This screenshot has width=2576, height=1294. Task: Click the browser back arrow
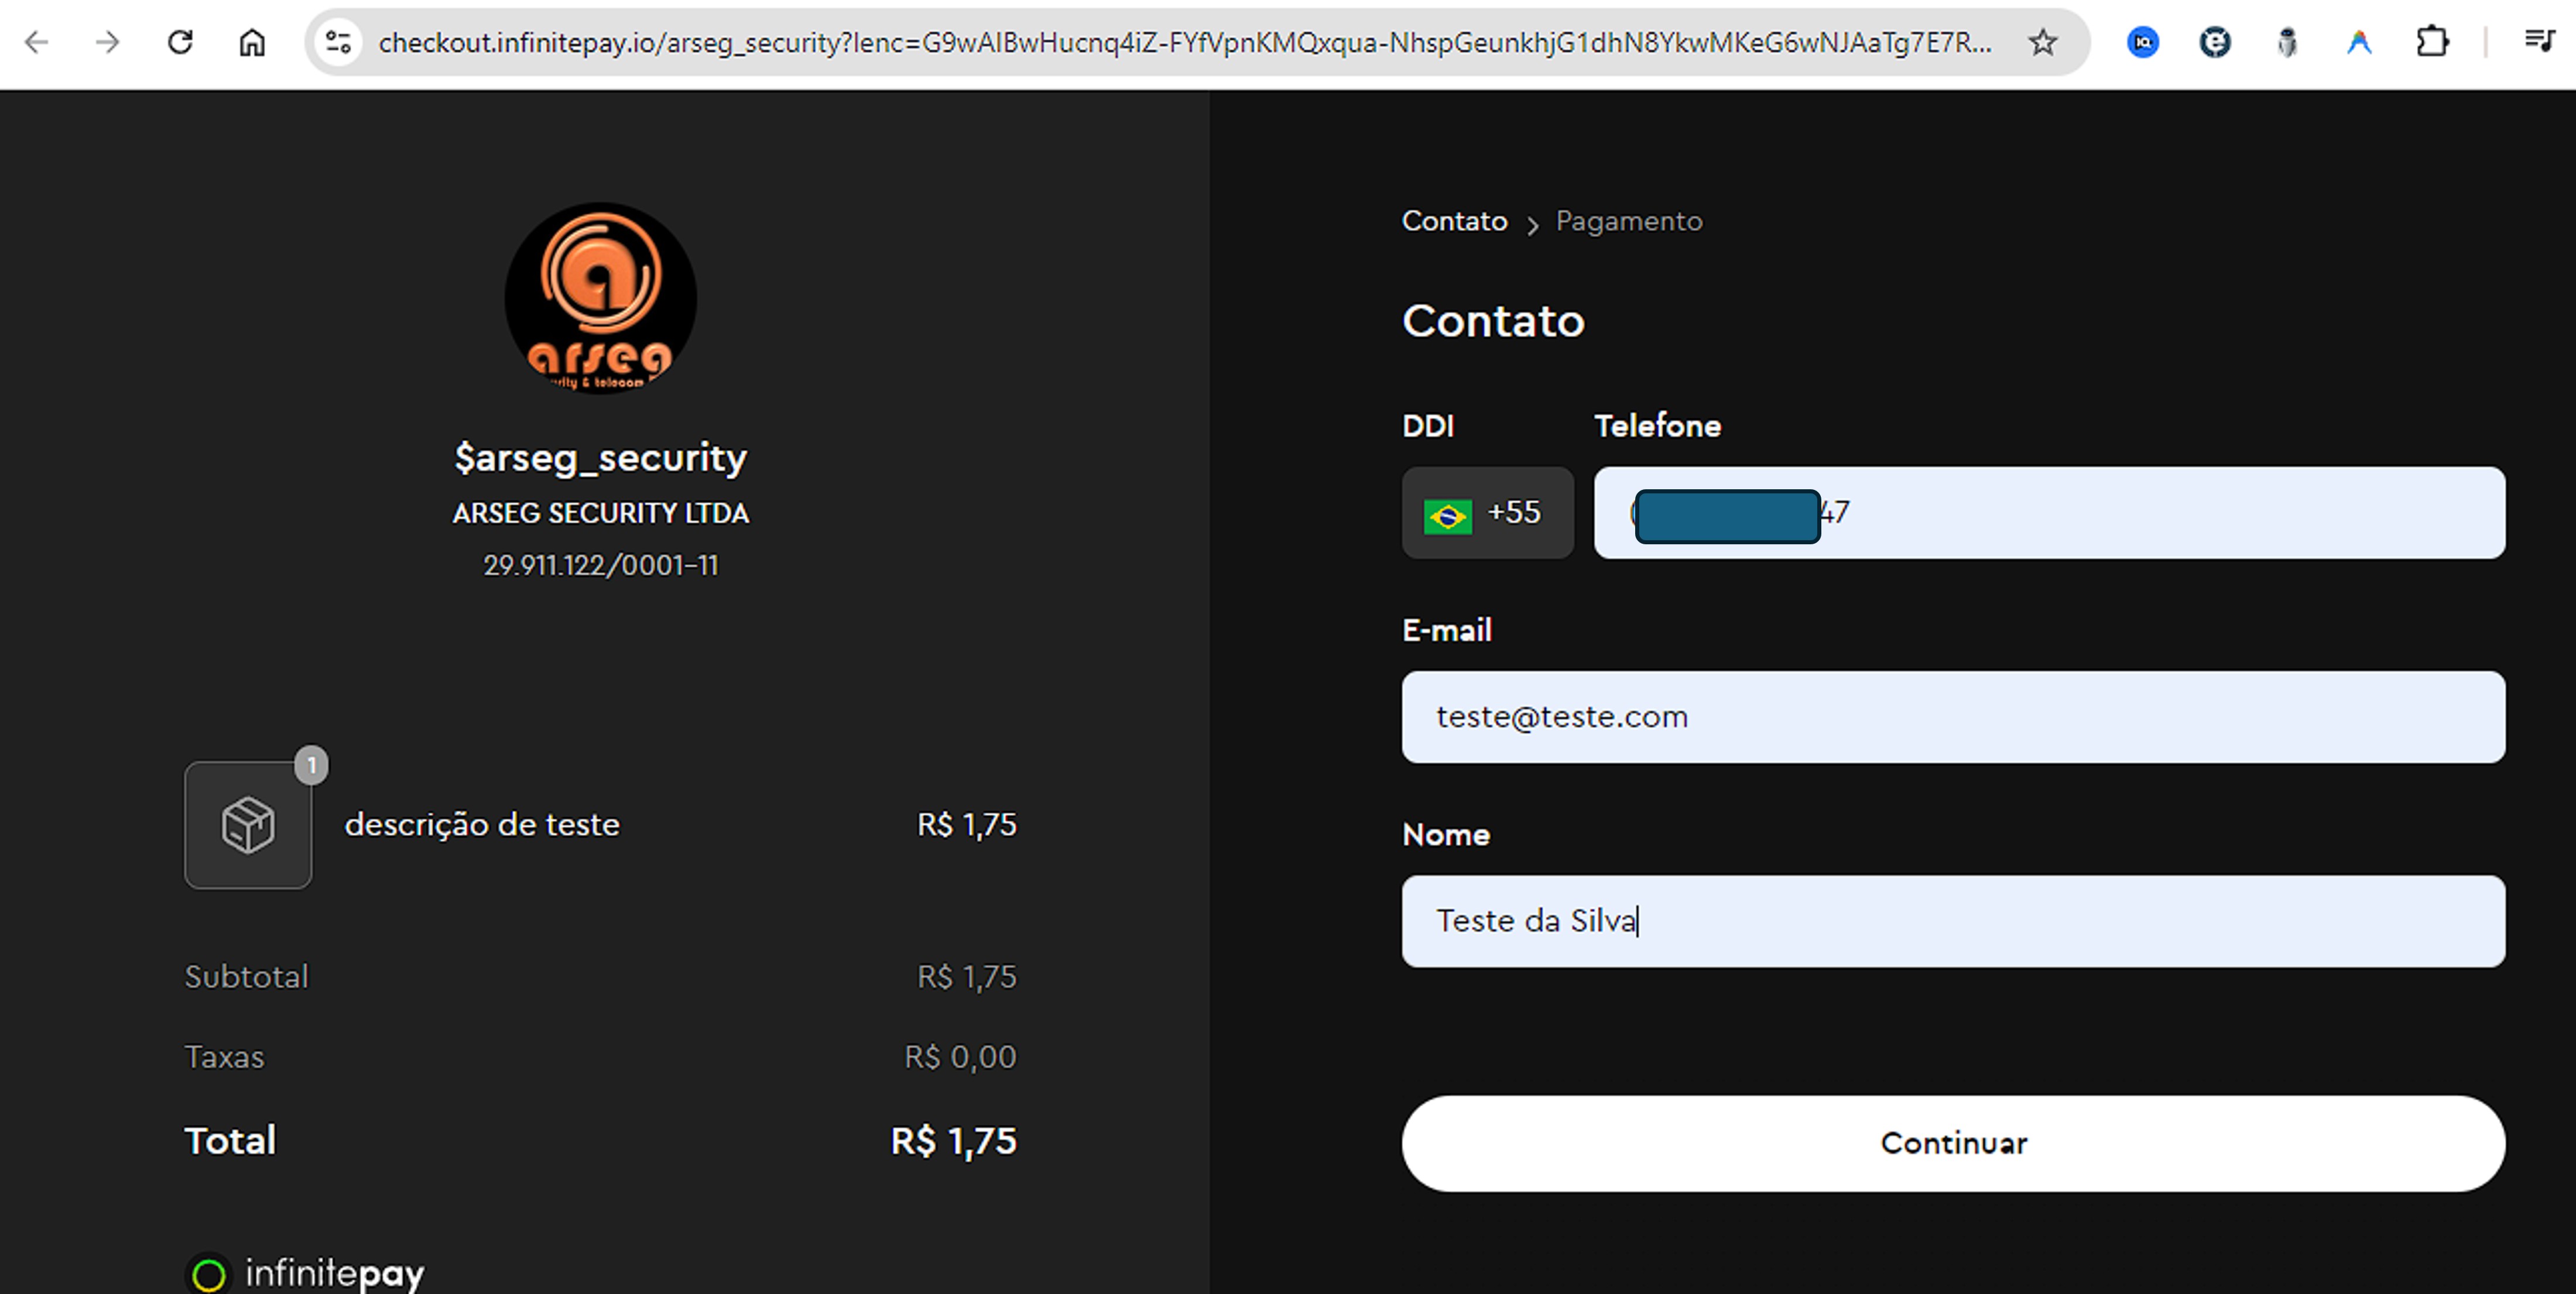pyautogui.click(x=37, y=42)
